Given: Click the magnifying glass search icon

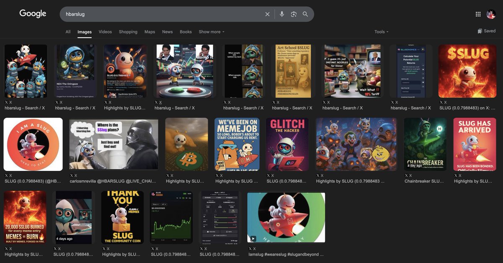Looking at the screenshot, I should (305, 14).
